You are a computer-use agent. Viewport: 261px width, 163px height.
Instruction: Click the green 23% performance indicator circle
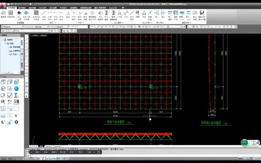point(245,143)
